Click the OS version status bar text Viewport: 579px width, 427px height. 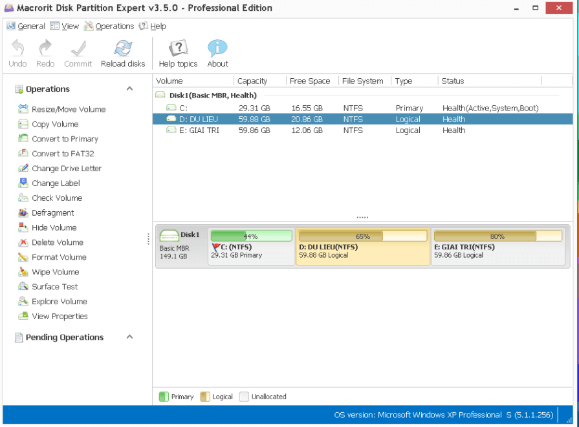444,415
